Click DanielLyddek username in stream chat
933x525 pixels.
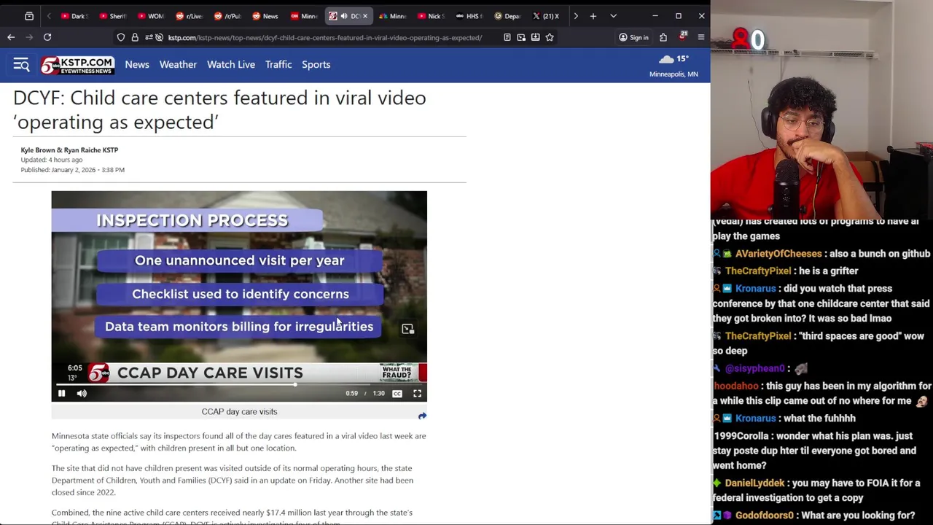point(754,483)
